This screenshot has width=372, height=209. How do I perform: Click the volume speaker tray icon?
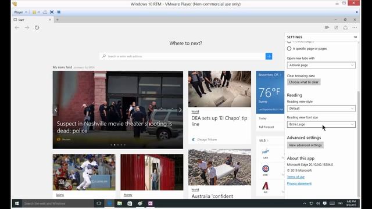click(x=318, y=203)
